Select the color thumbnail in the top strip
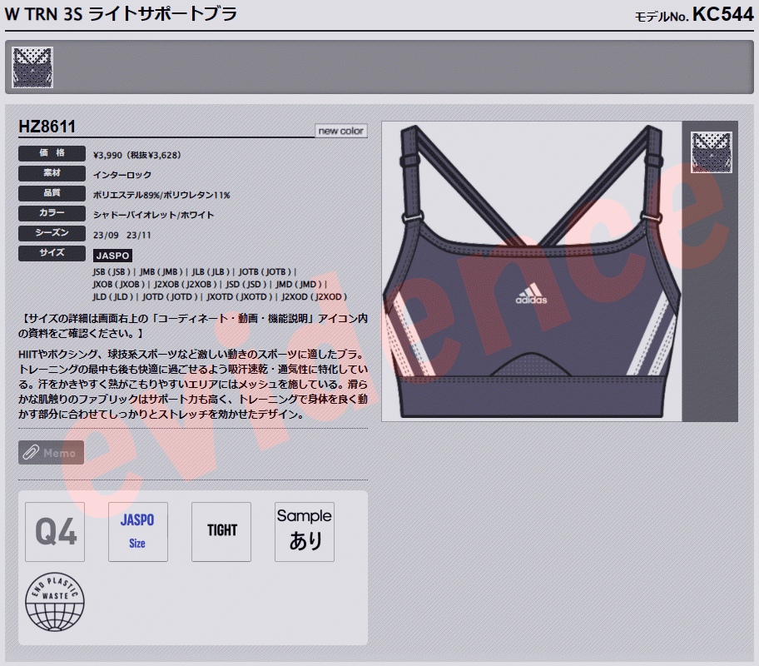The width and height of the screenshot is (759, 666). [32, 67]
